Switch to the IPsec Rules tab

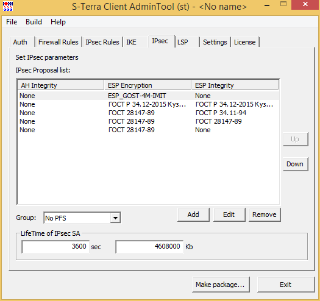(102, 42)
